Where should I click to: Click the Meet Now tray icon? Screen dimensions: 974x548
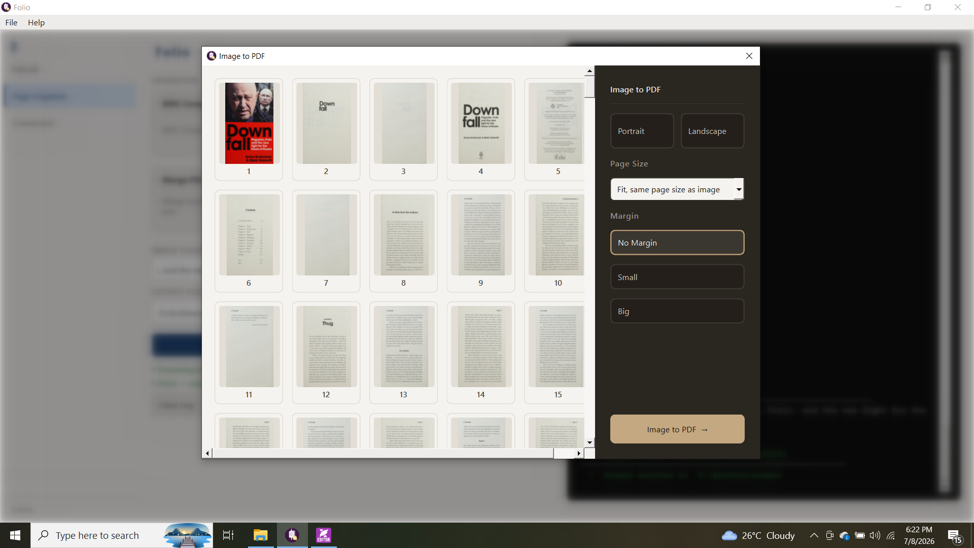(829, 535)
